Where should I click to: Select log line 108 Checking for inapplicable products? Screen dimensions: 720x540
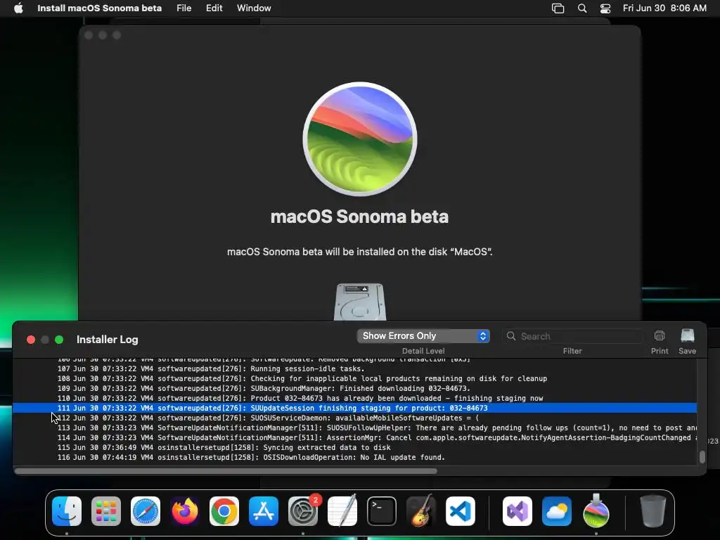click(354, 378)
